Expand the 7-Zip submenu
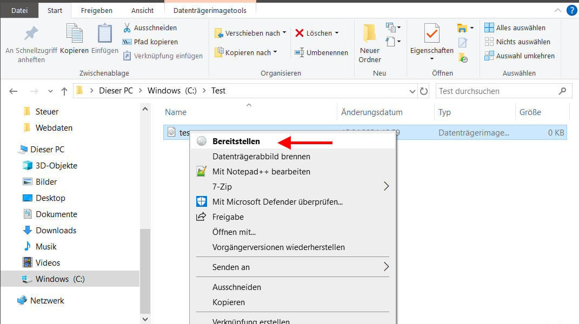579x324 pixels. [386, 186]
